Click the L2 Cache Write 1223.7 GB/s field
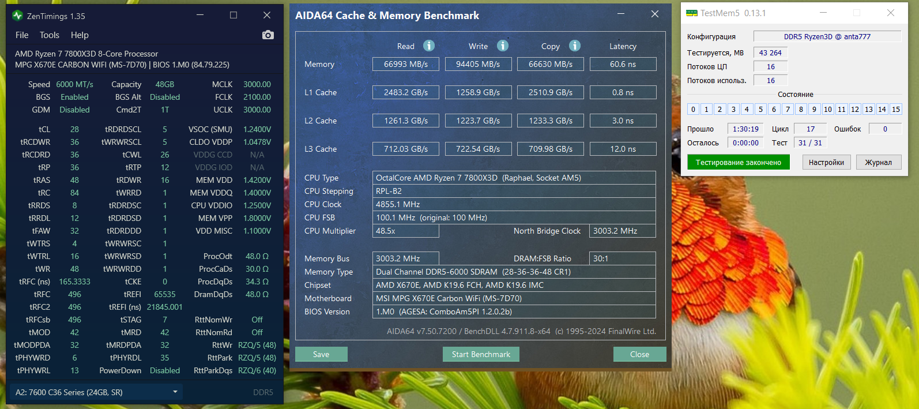 478,121
